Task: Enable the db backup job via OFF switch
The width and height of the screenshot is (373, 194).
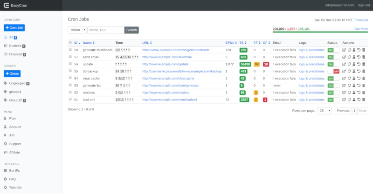Action: pos(333,72)
